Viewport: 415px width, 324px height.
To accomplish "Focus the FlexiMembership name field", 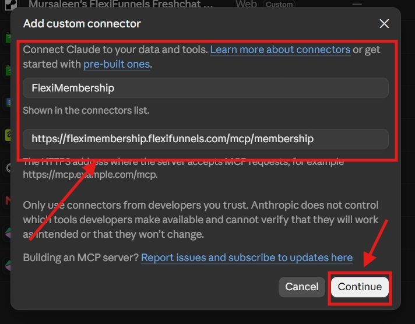I will click(x=206, y=88).
